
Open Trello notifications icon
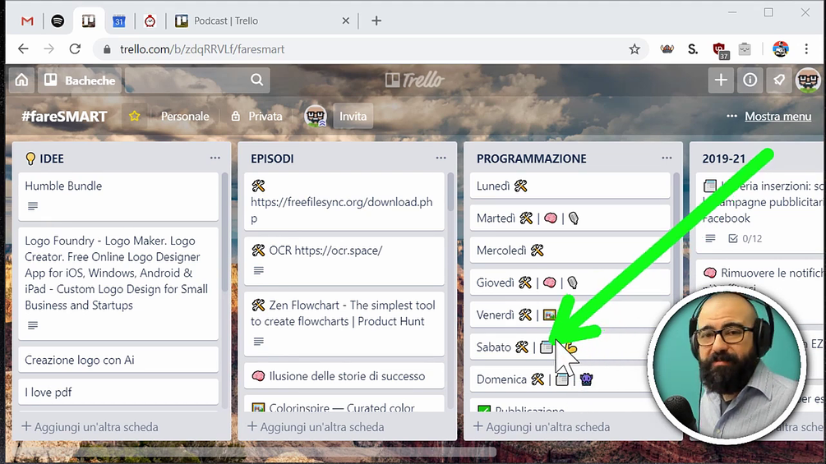(x=778, y=80)
